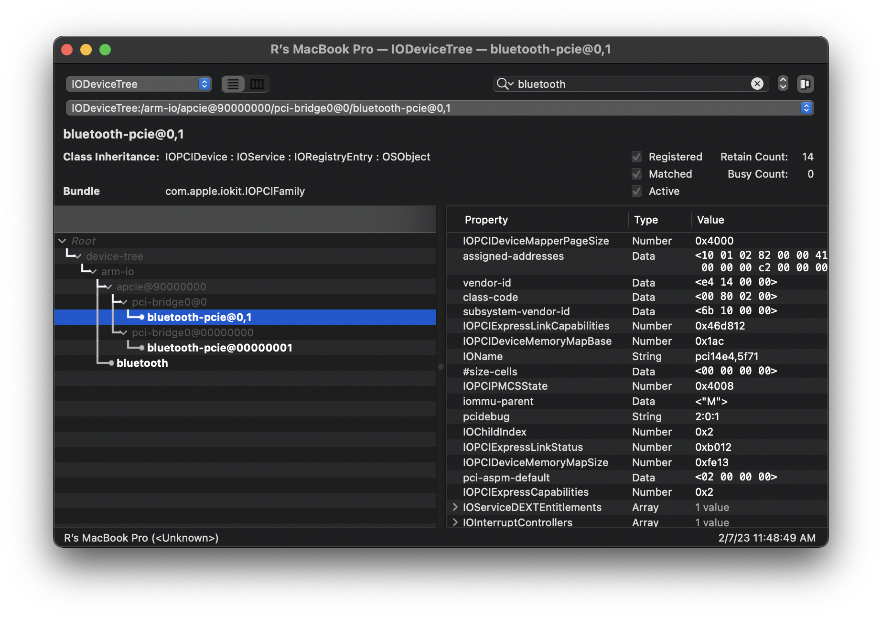Click the apcie@90000000 tree label

click(x=161, y=287)
